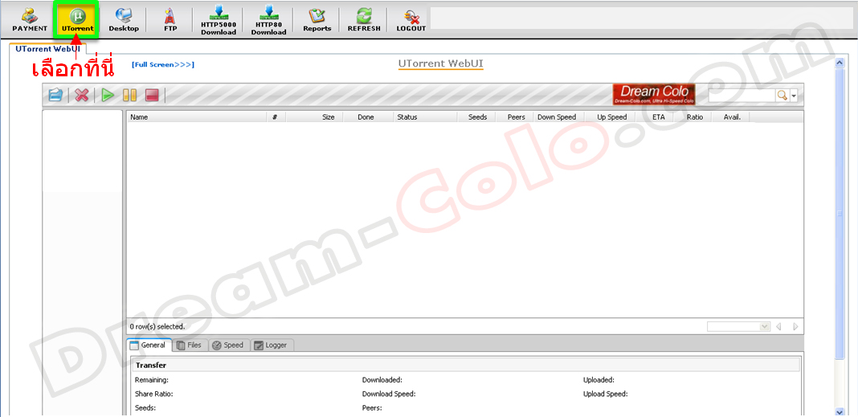Screen dimensions: 858x417
Task: Sort by the Status column header
Action: [425, 117]
